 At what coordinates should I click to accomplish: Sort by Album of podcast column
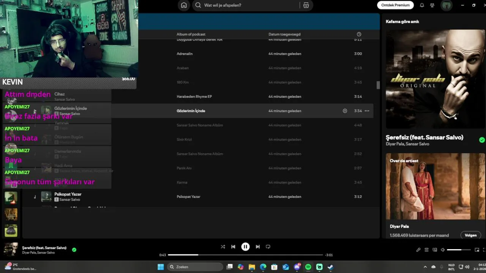coord(191,34)
